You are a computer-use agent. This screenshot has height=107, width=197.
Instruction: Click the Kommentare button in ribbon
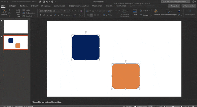[x=189, y=6]
